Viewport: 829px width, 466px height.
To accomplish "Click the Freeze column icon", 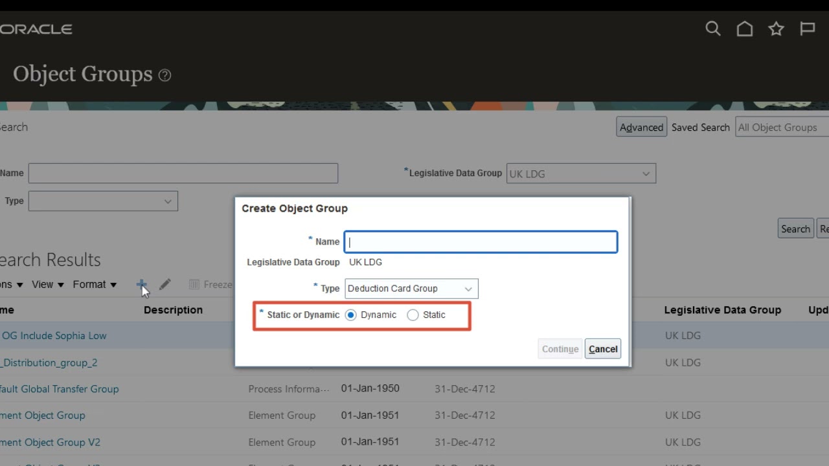I will pyautogui.click(x=194, y=284).
